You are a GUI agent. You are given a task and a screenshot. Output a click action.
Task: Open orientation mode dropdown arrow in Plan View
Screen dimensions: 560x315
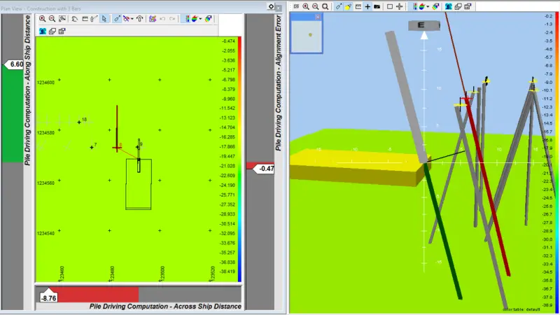coord(132,19)
